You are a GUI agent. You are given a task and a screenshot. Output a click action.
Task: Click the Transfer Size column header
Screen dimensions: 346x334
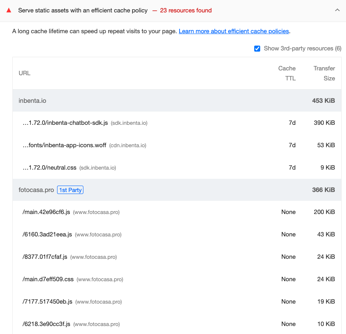coord(324,73)
